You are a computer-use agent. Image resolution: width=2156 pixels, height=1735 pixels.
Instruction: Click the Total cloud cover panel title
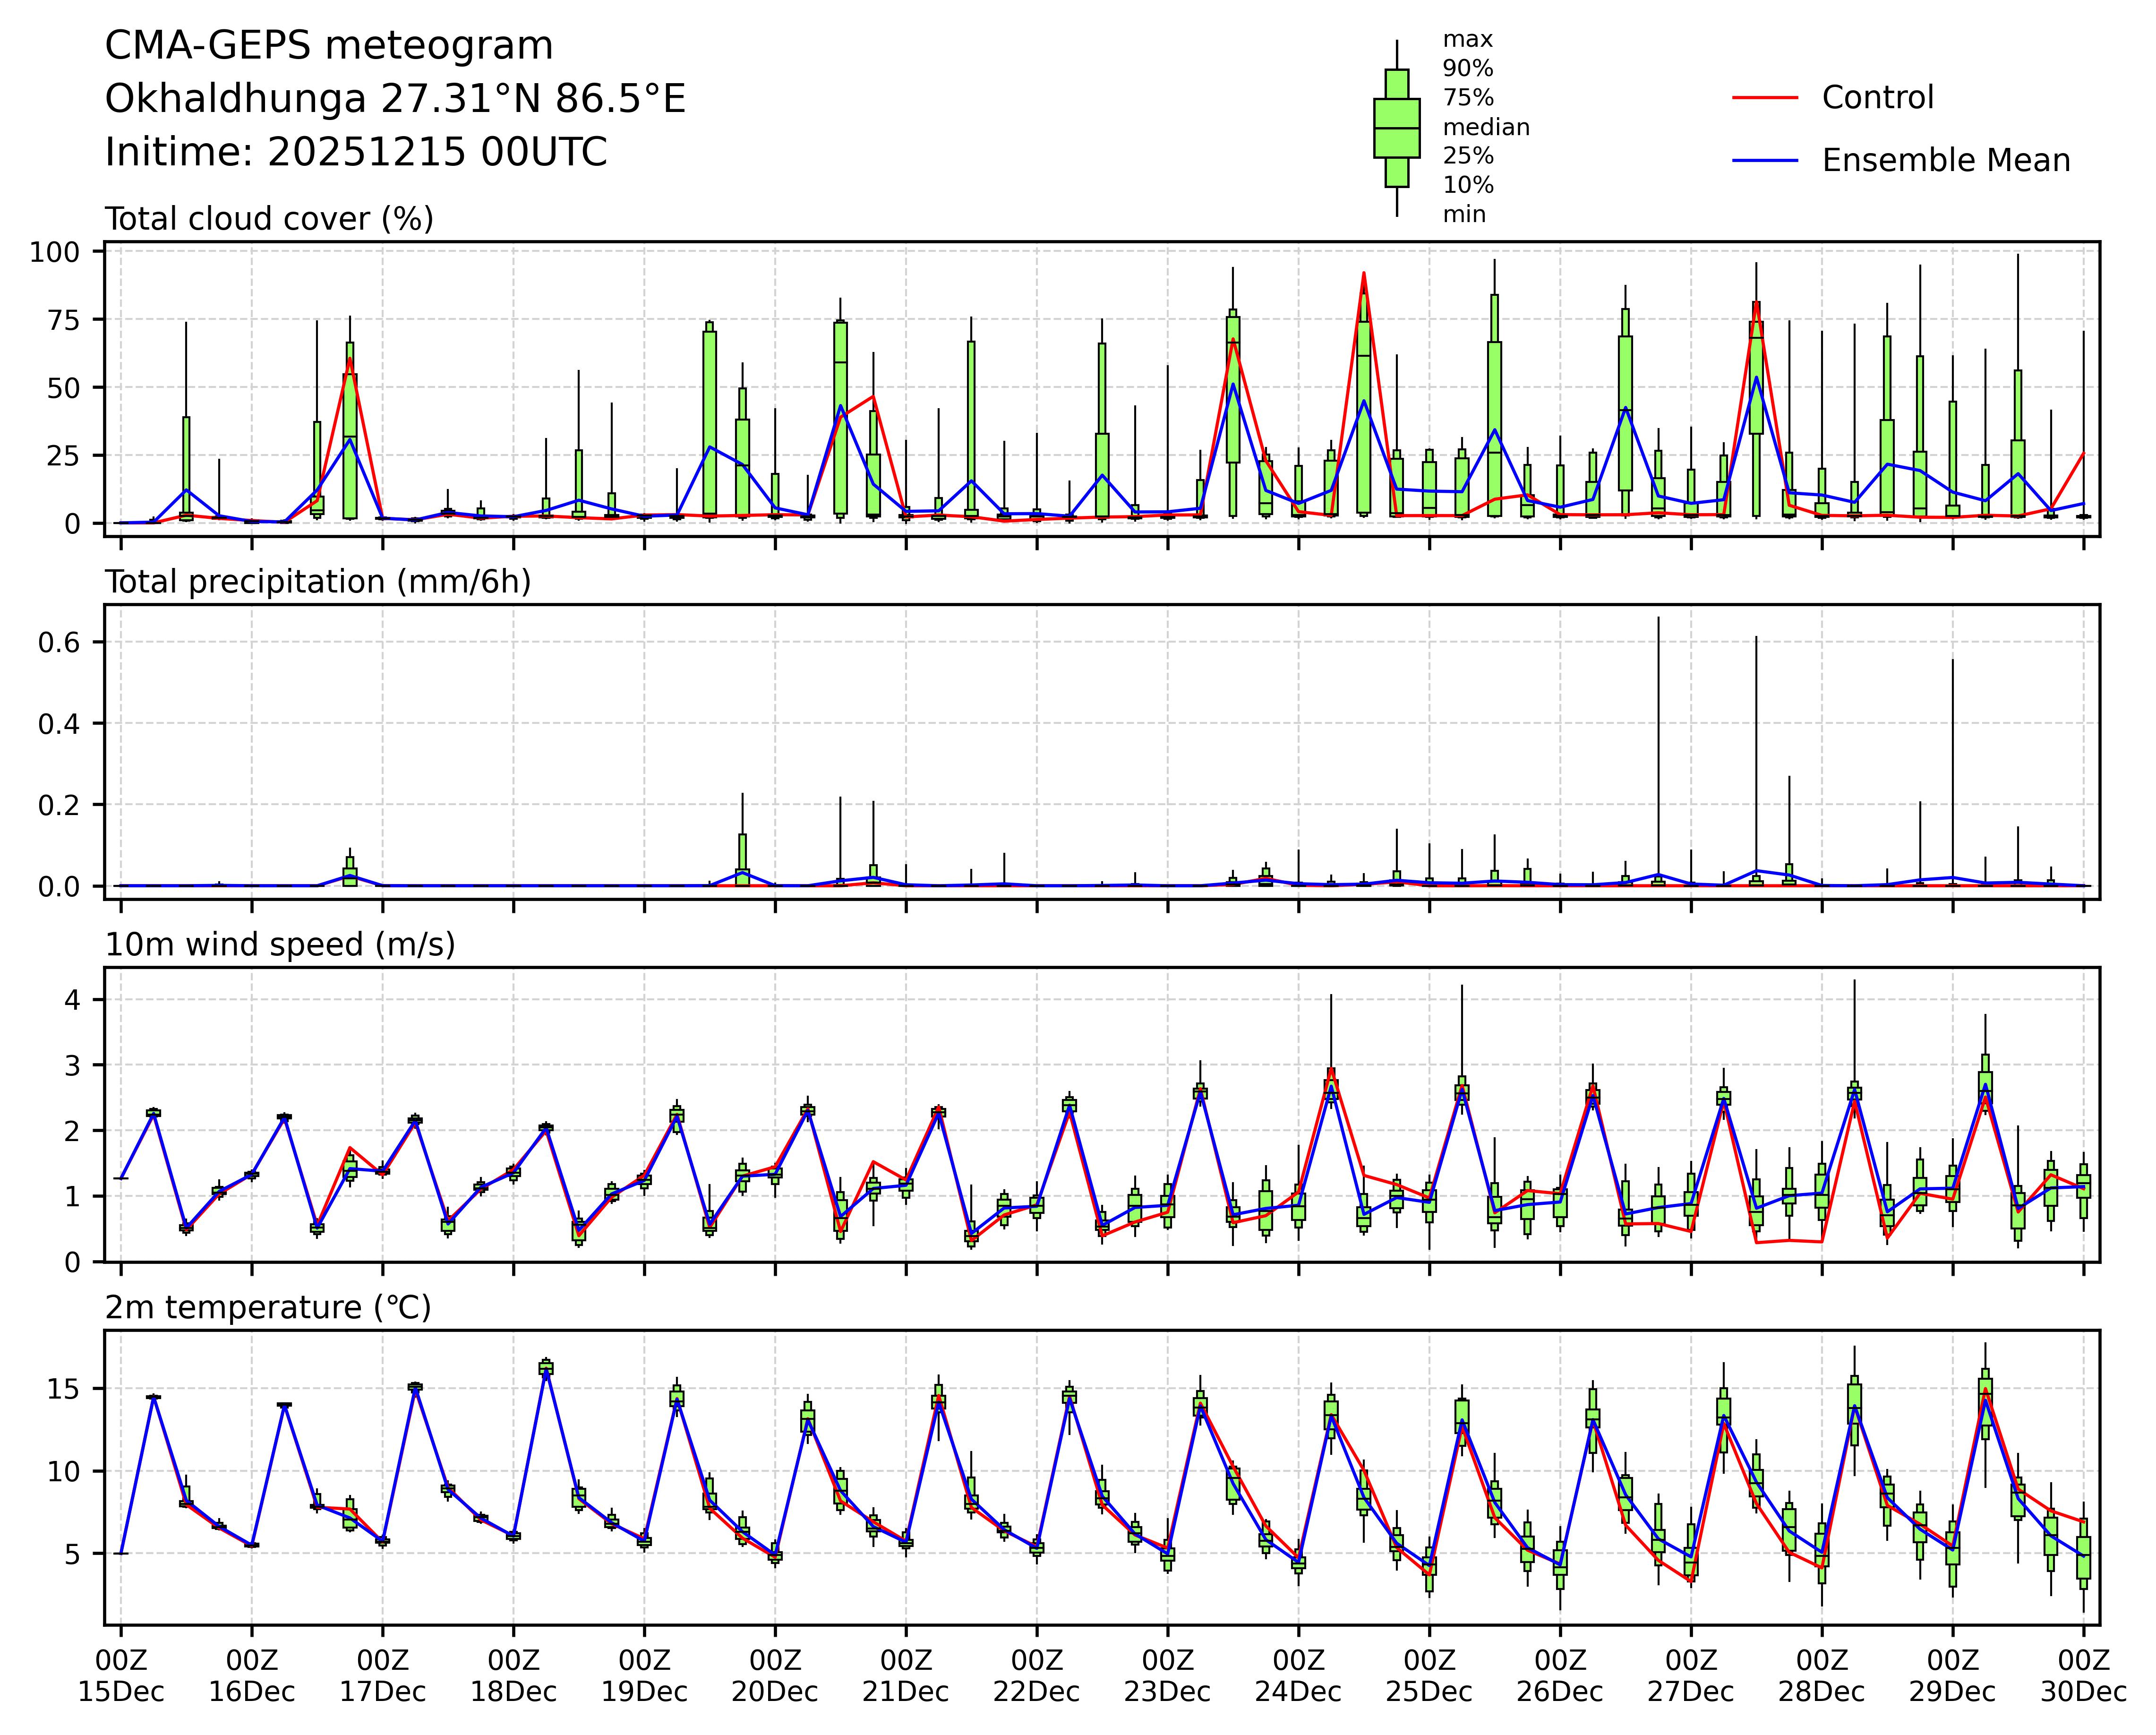click(269, 219)
